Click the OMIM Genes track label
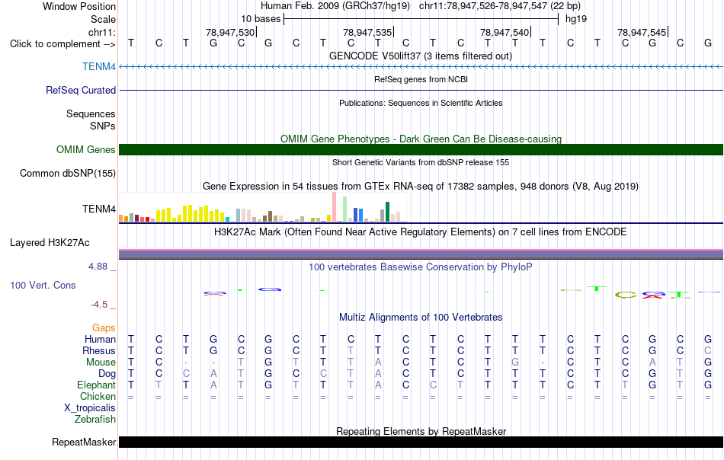 pos(86,149)
